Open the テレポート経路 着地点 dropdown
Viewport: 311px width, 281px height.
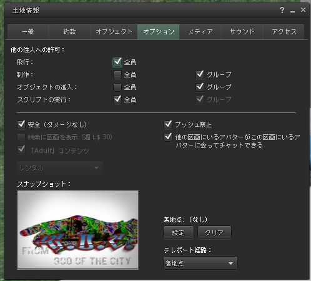pos(200,264)
